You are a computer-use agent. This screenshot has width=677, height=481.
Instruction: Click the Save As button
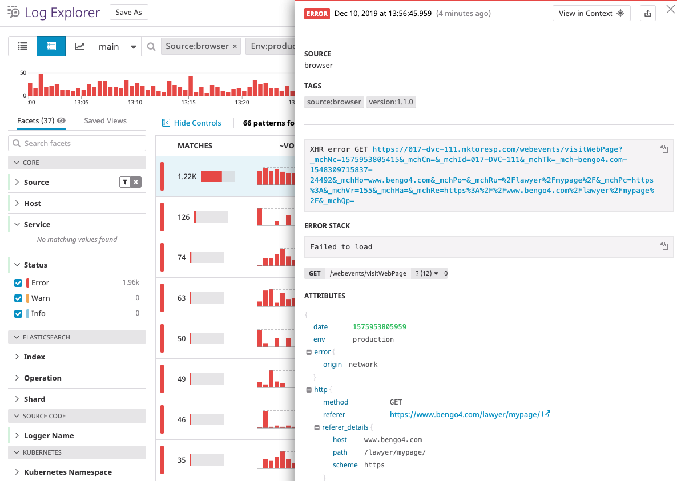128,12
